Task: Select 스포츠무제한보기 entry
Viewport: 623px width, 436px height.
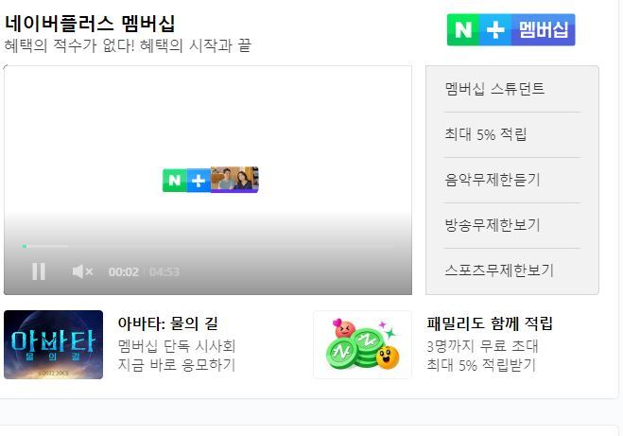Action: point(499,270)
